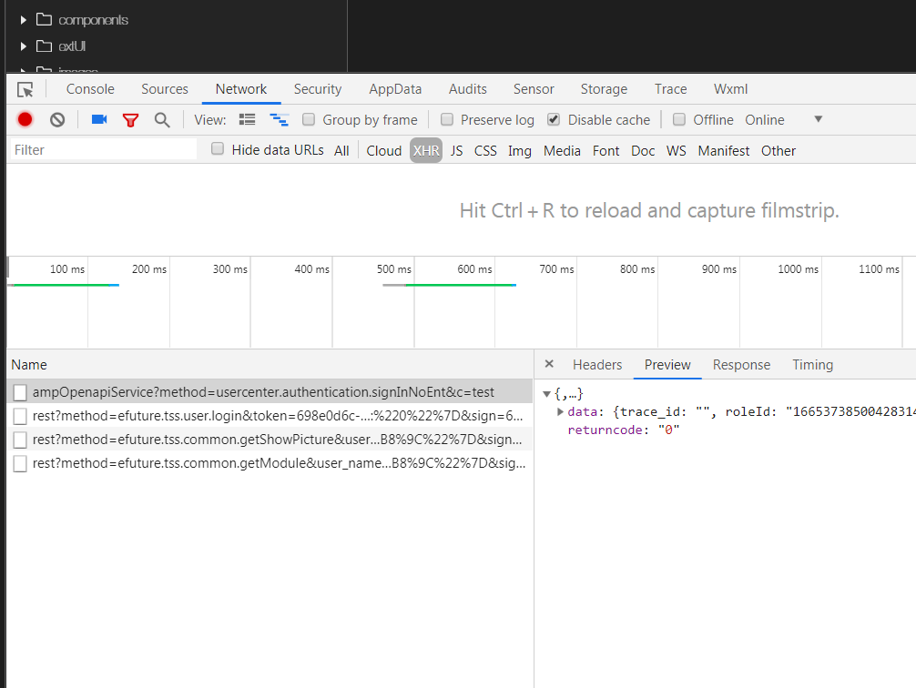Screen dimensions: 916x688
Task: Open the AppData tab
Action: [395, 89]
